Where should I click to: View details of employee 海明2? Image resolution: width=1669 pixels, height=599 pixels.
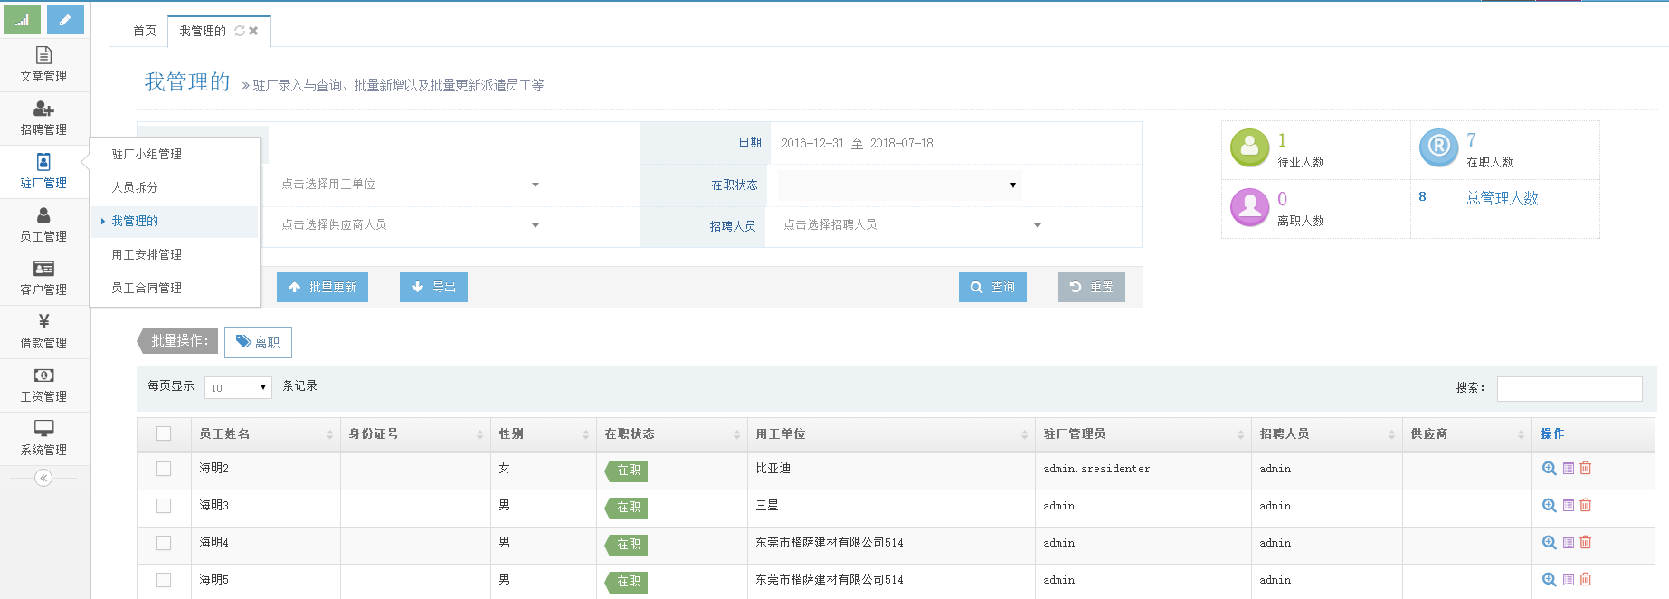[x=1550, y=468]
